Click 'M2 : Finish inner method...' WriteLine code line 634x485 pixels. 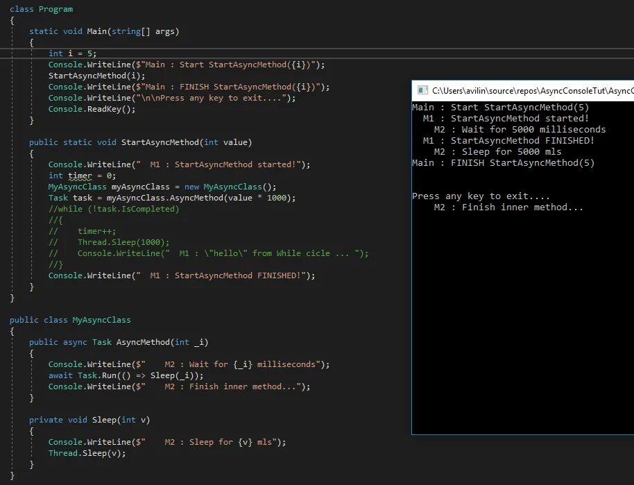(179, 386)
